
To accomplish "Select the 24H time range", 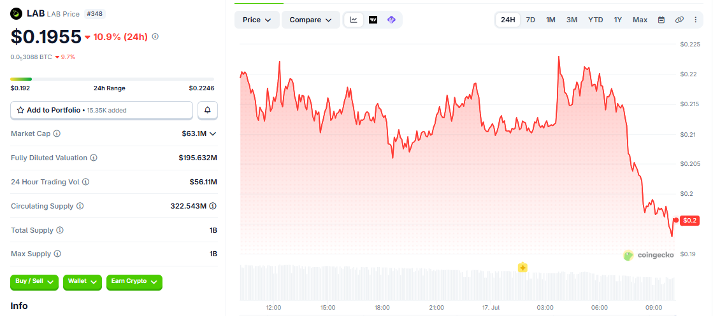I will tap(508, 20).
